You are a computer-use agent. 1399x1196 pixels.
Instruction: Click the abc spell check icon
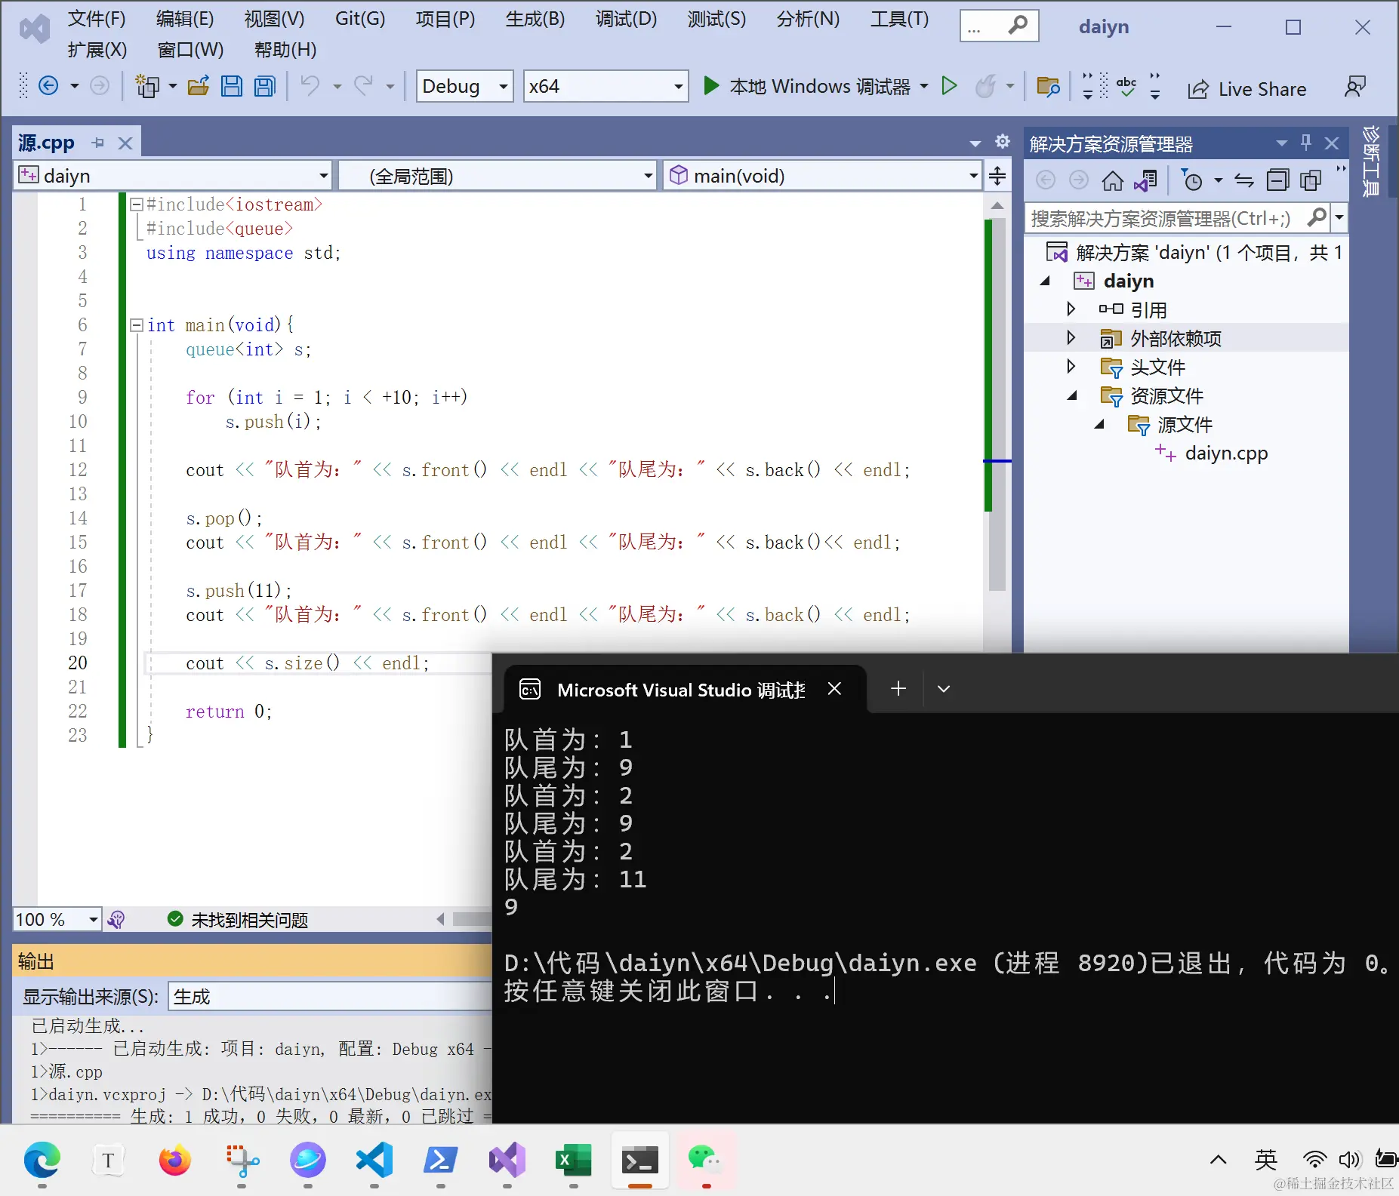coord(1126,86)
